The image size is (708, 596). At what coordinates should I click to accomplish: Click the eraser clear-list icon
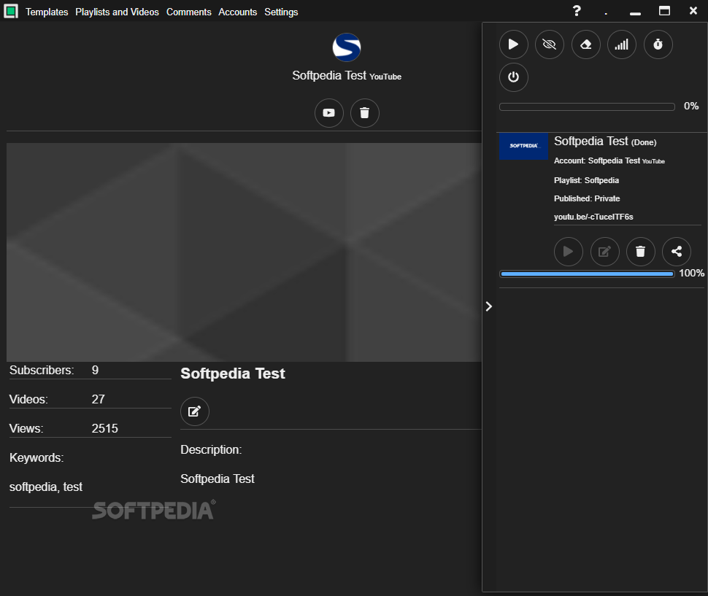click(x=585, y=44)
